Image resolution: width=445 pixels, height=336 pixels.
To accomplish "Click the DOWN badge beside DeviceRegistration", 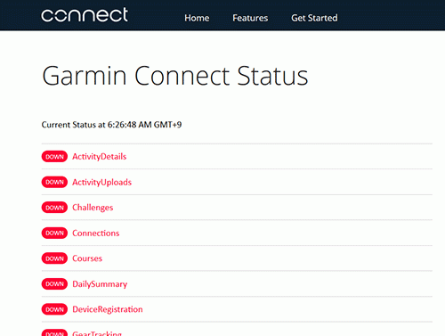I will tap(54, 309).
